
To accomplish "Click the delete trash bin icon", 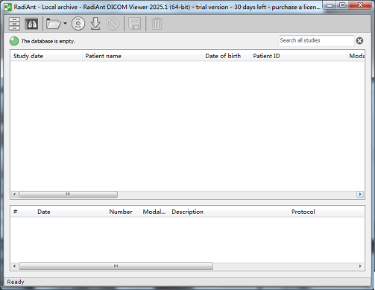I will point(157,24).
